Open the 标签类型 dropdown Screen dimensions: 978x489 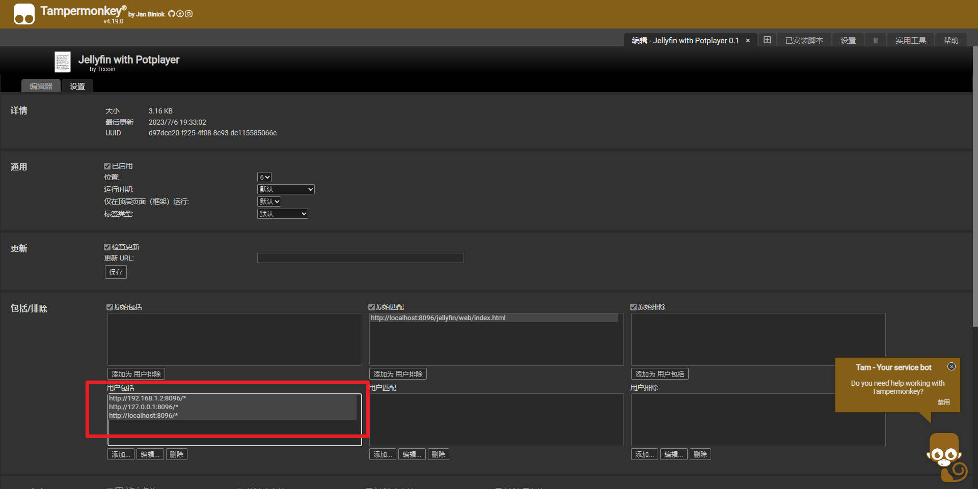tap(283, 214)
